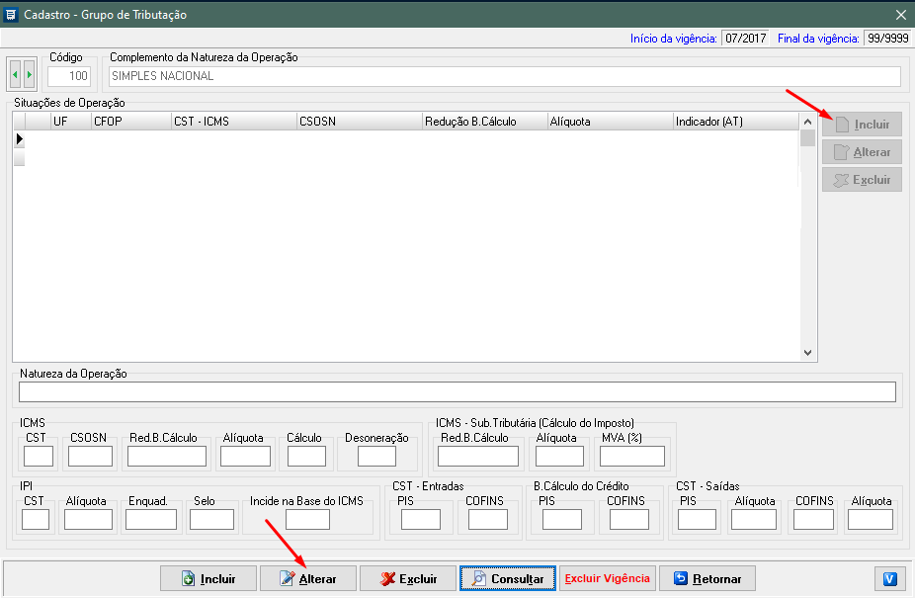Click the Excluir Vigência button

pos(607,578)
